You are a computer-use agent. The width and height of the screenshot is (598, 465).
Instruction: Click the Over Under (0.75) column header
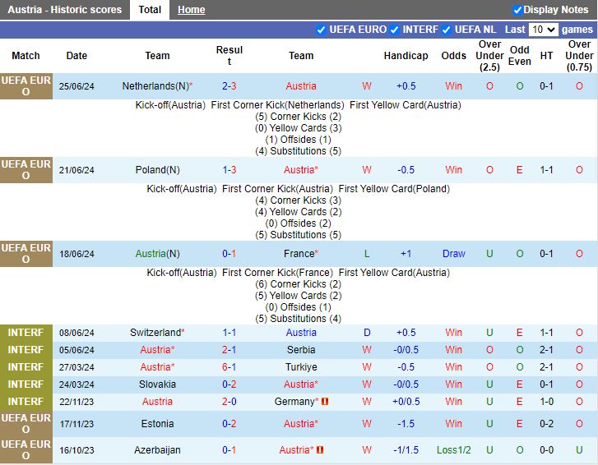579,56
